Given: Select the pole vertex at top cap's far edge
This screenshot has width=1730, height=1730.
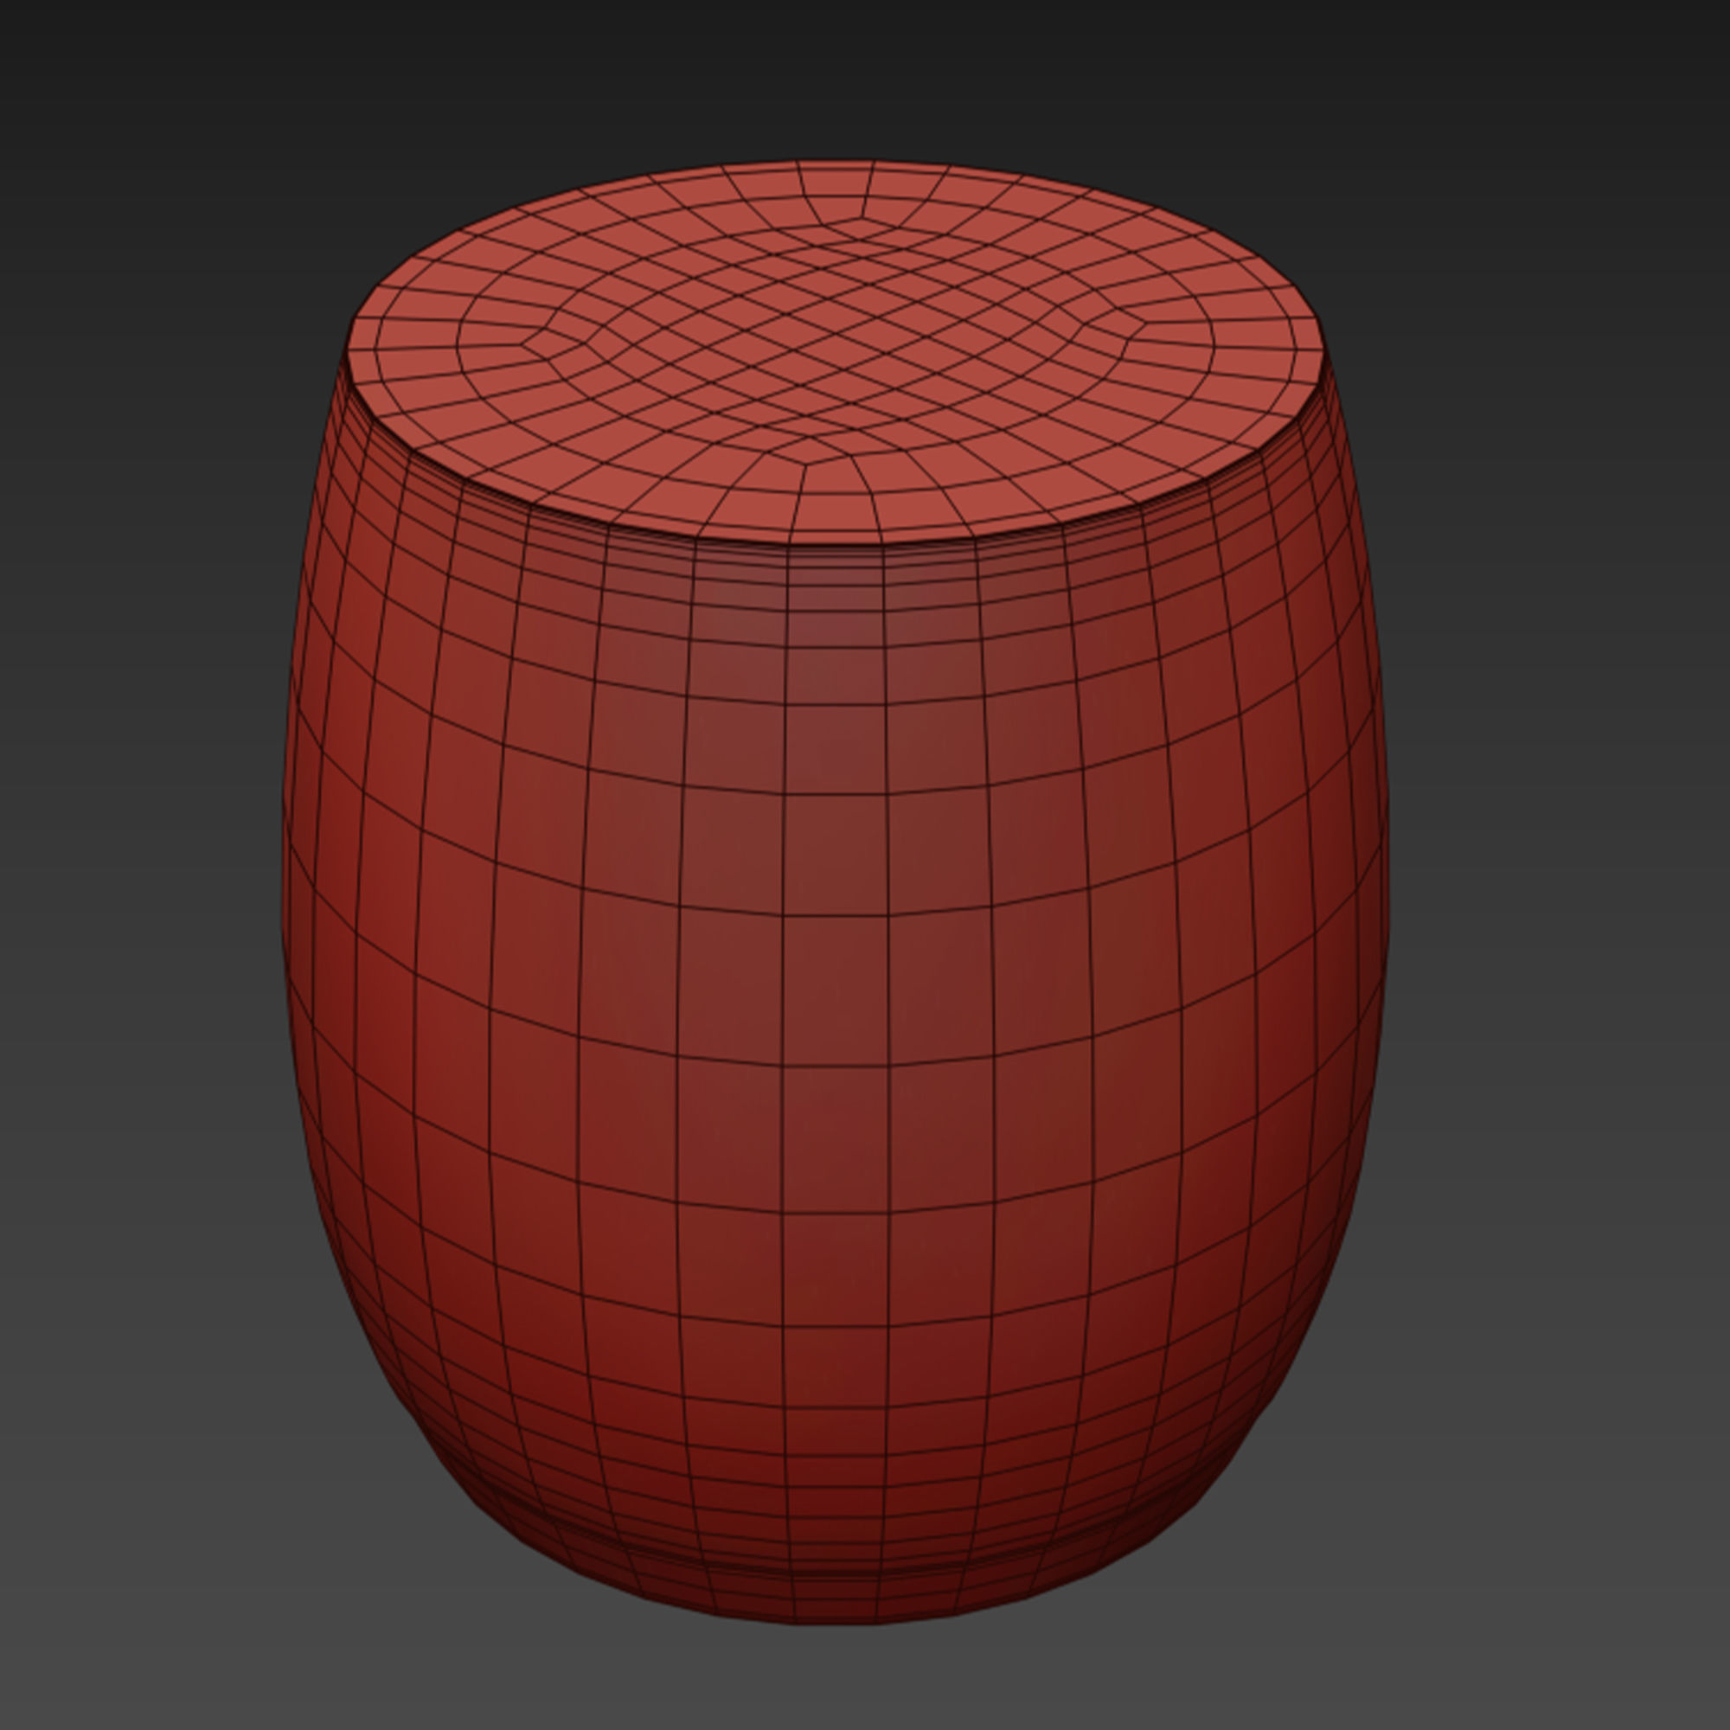Looking at the screenshot, I should (862, 218).
